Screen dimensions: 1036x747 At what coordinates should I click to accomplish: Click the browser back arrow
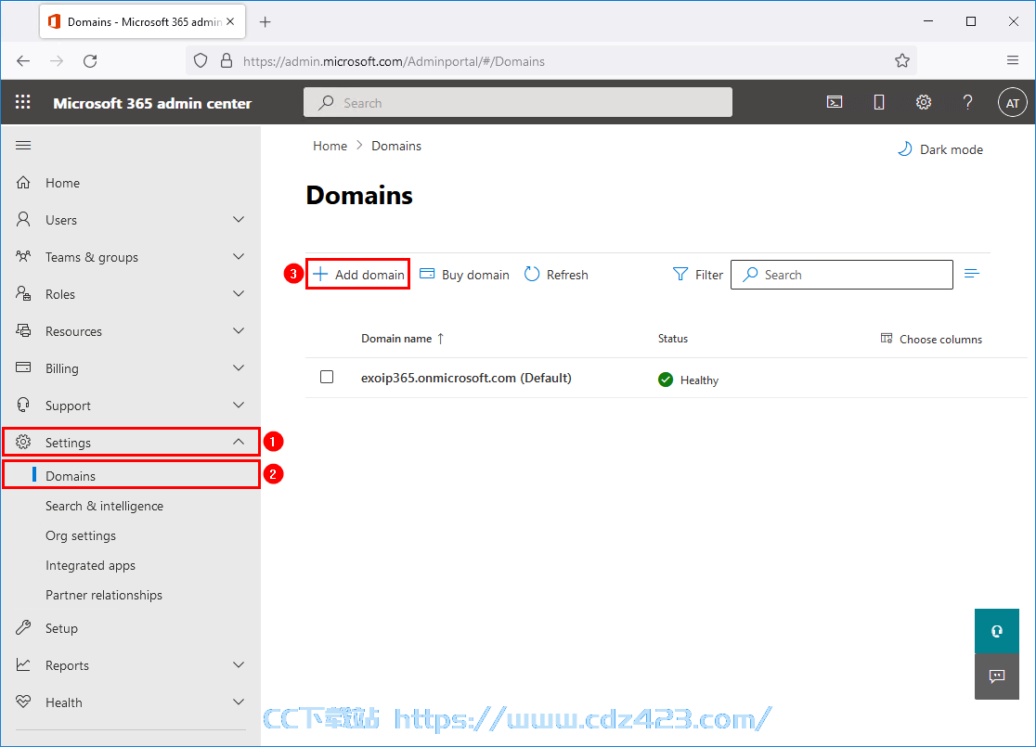click(x=24, y=61)
